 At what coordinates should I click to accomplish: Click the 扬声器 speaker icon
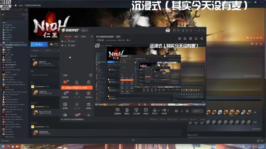coord(164,111)
